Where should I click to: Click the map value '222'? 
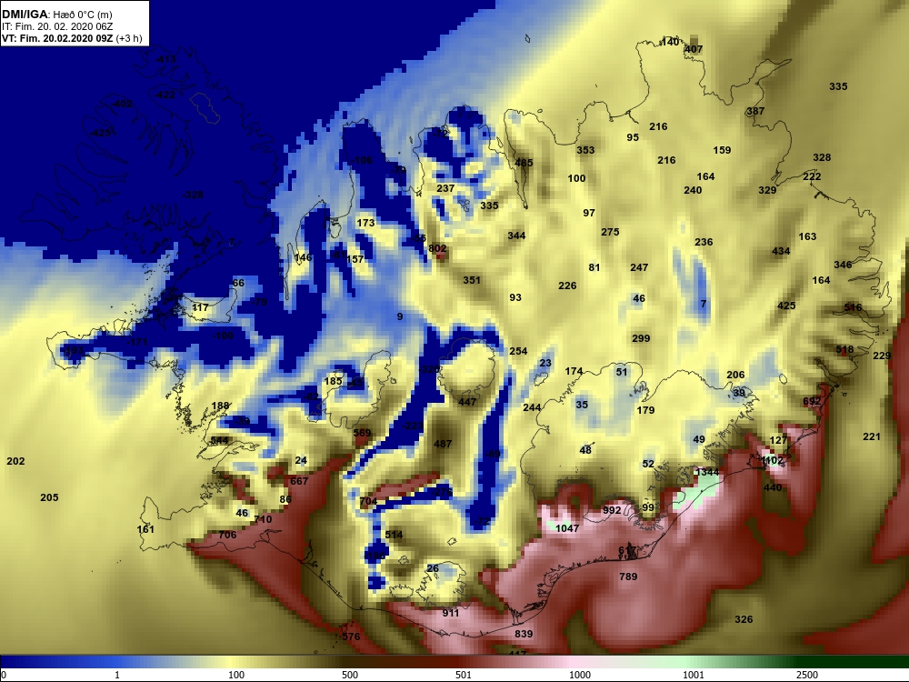(x=812, y=176)
